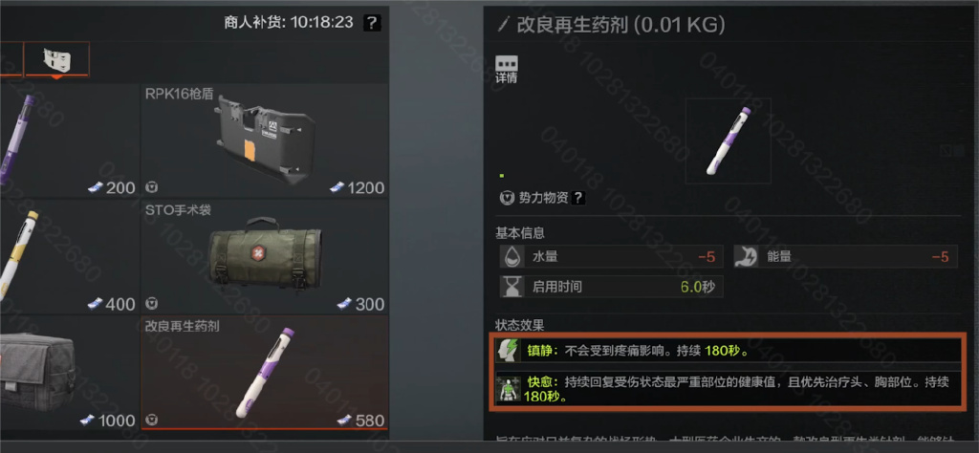The image size is (979, 453).
Task: Select the STO手术袋 shop item
Action: 264,256
